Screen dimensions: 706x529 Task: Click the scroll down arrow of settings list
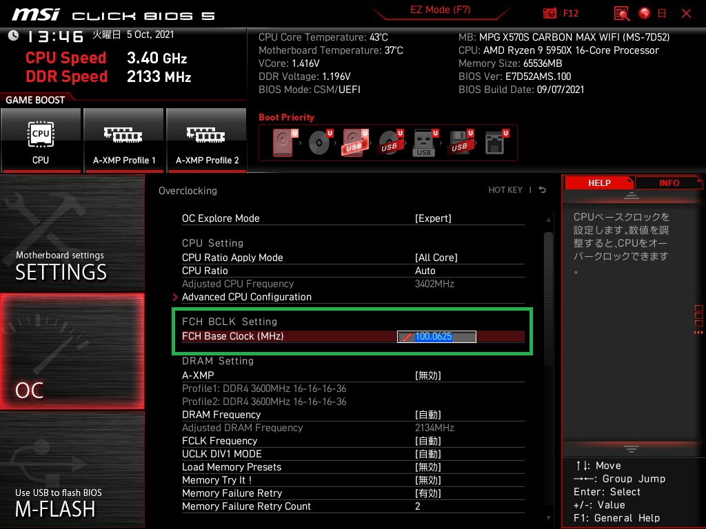[548, 518]
